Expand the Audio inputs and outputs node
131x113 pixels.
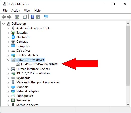(8, 28)
